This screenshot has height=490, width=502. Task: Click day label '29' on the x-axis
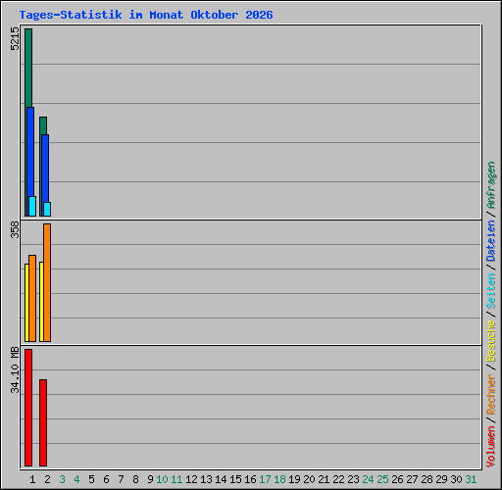point(441,479)
